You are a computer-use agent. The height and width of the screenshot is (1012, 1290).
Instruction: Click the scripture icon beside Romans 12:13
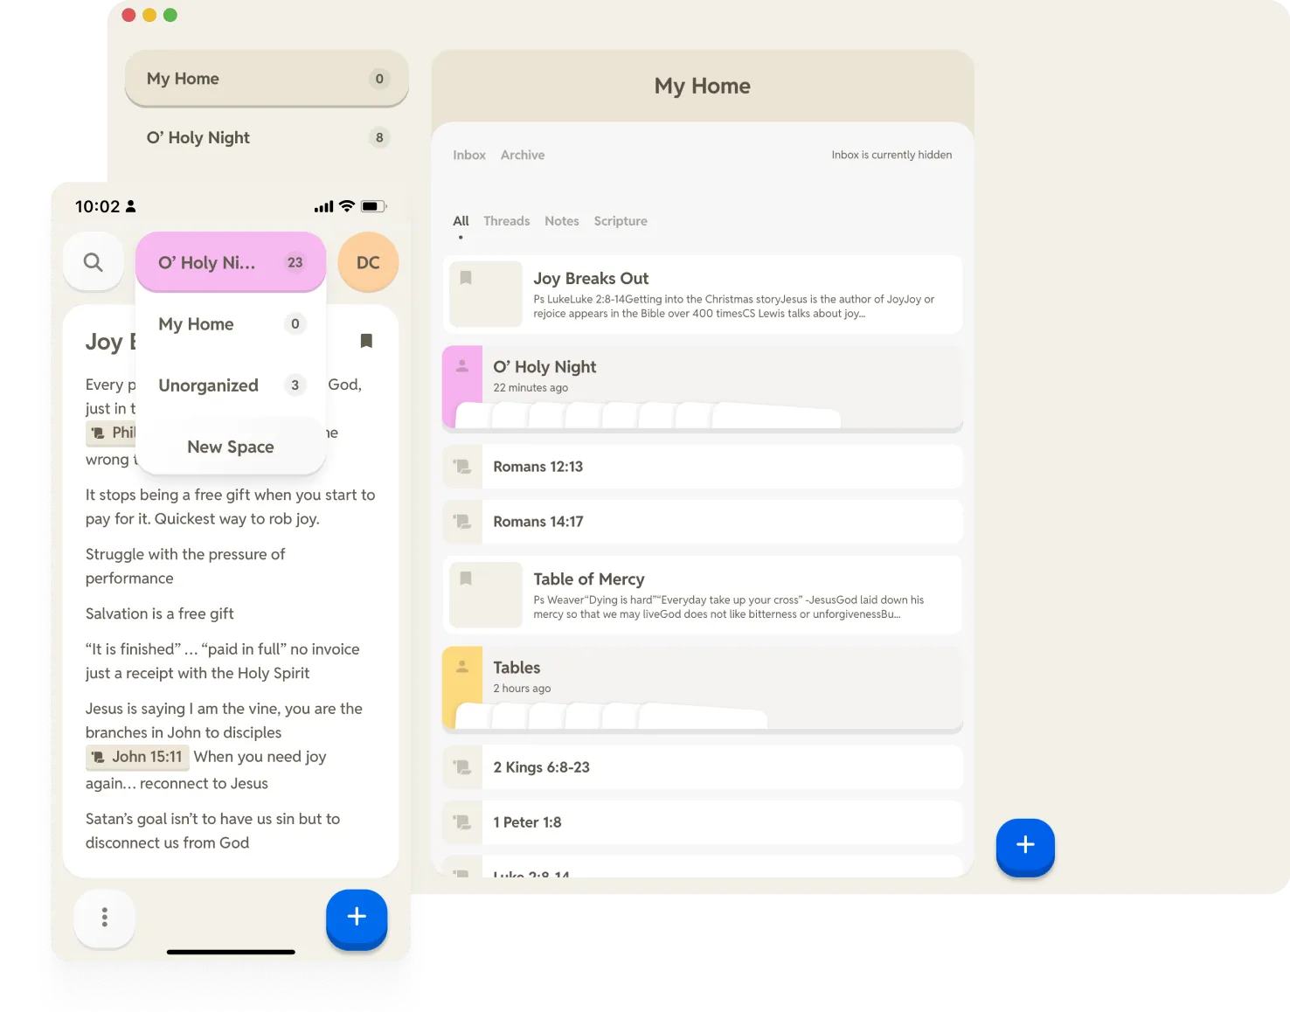pos(461,466)
